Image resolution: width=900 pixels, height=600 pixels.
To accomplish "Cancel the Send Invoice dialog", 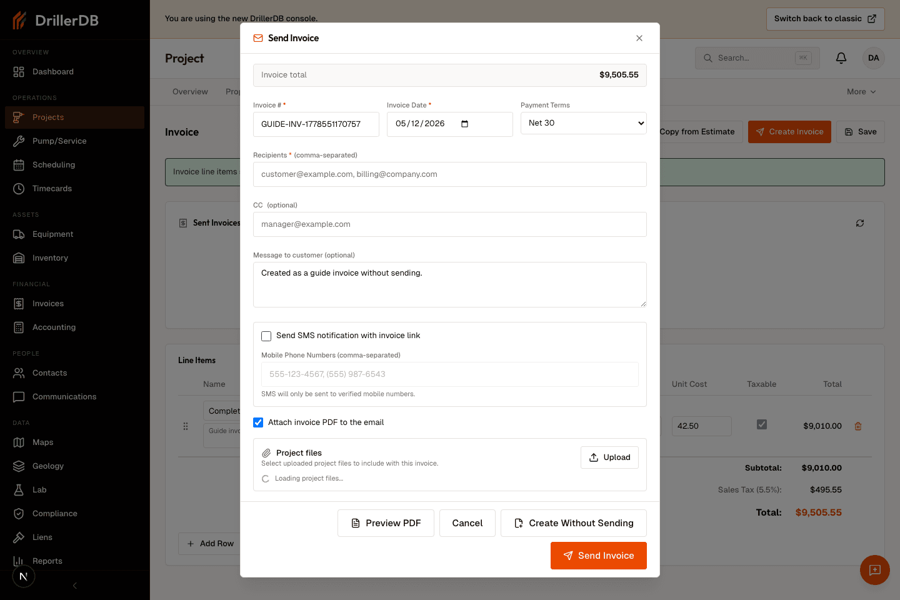I will point(467,523).
